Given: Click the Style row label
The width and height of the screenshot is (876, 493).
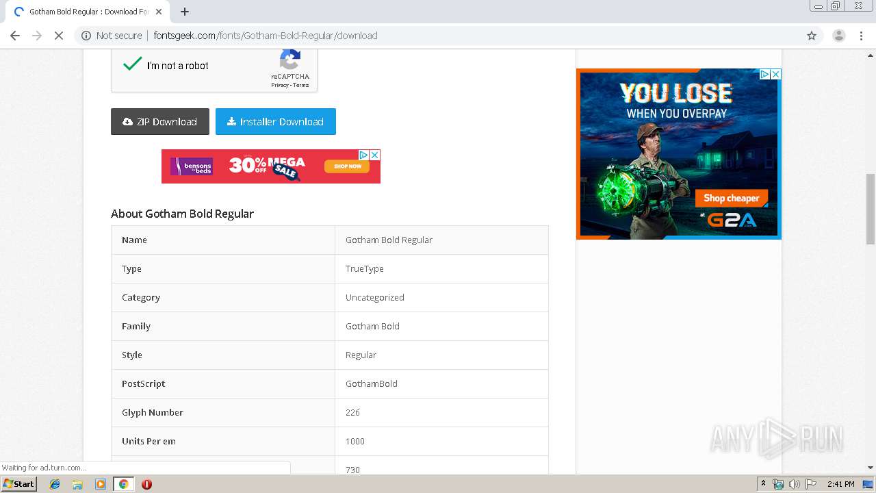Looking at the screenshot, I should tap(132, 355).
